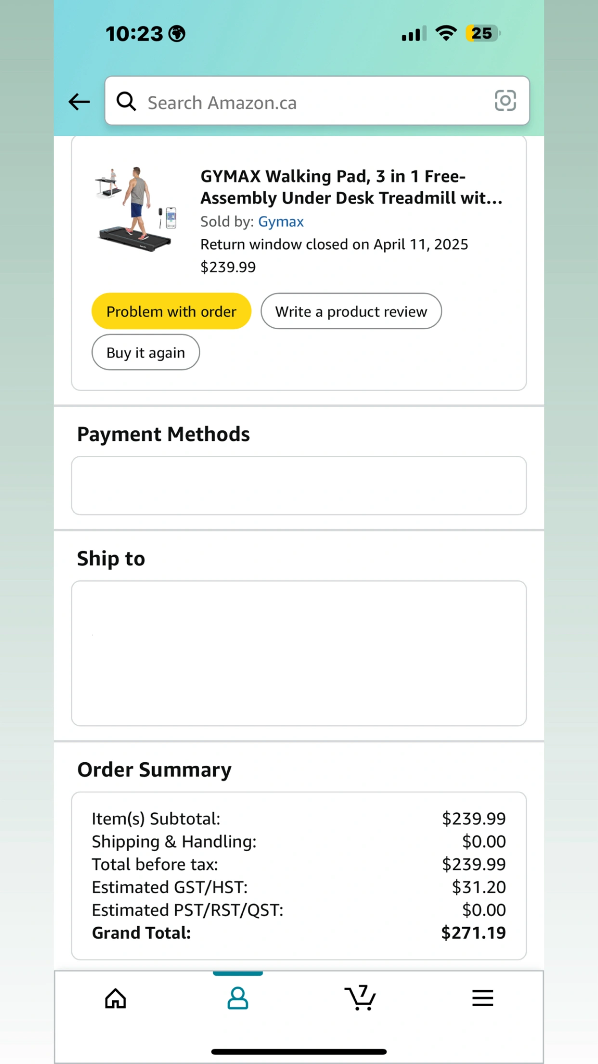Open the account profile tab icon

(x=238, y=998)
